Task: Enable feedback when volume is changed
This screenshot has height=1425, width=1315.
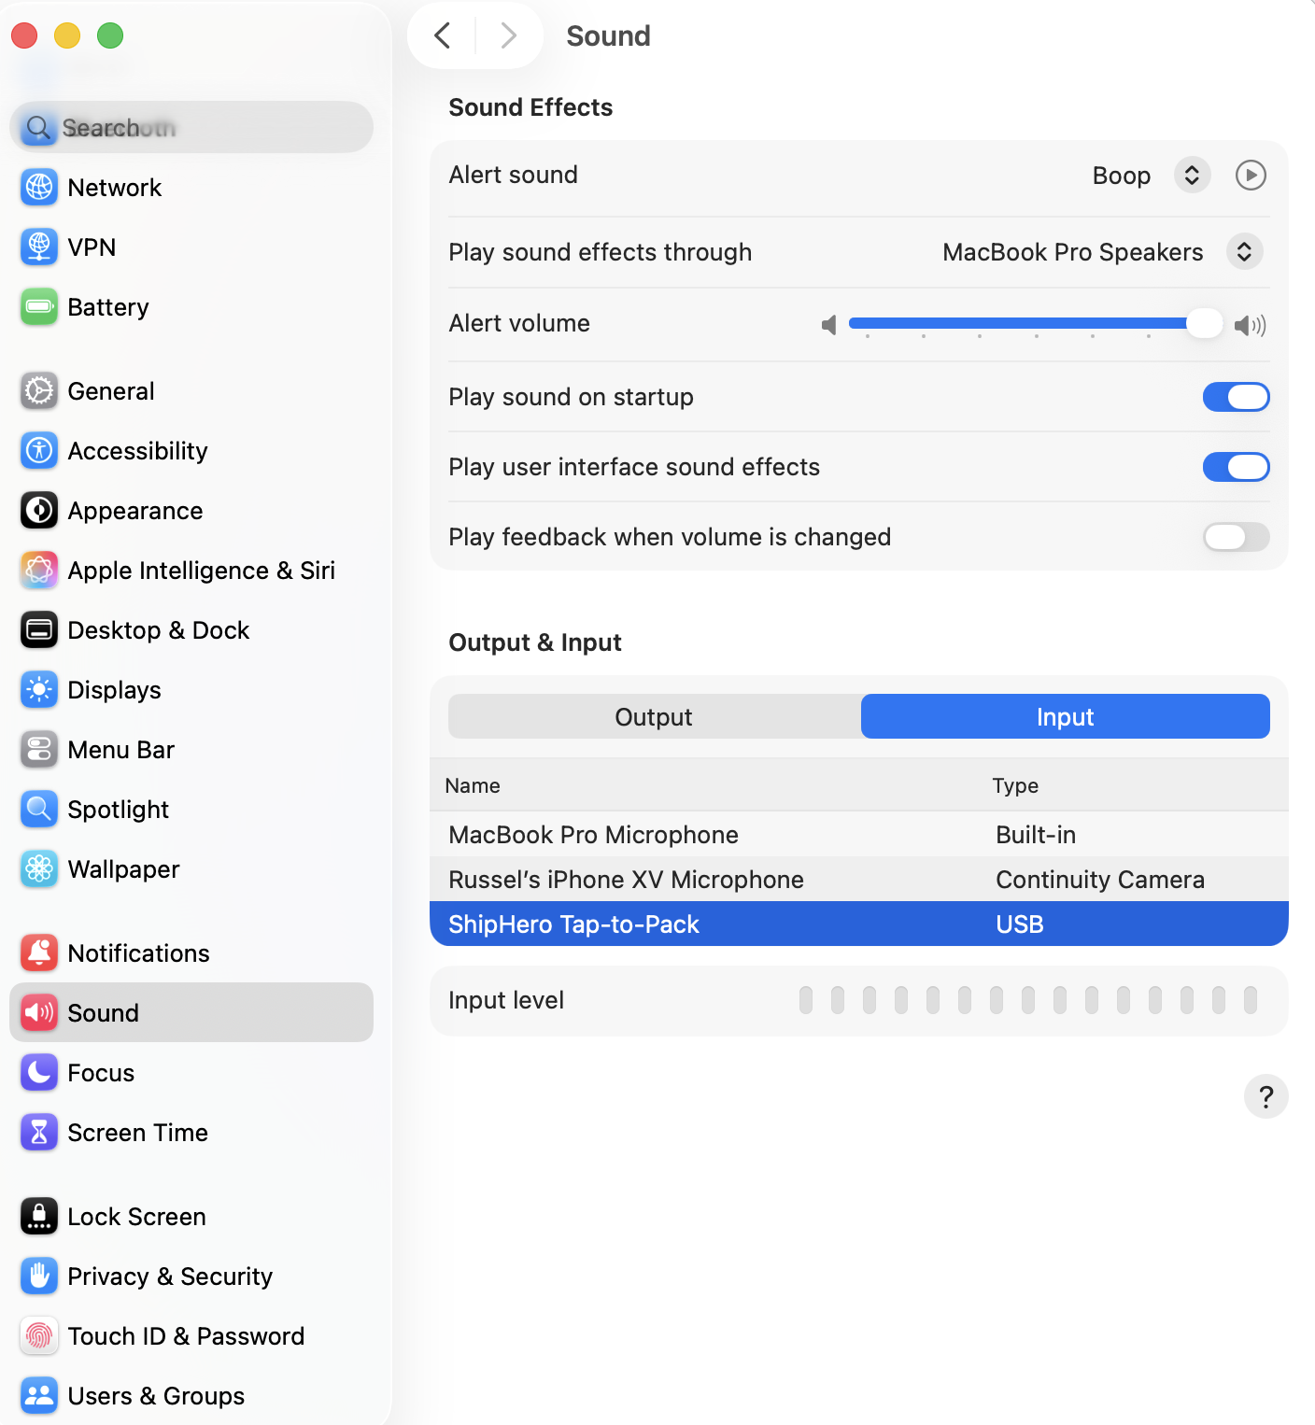Action: pos(1236,537)
